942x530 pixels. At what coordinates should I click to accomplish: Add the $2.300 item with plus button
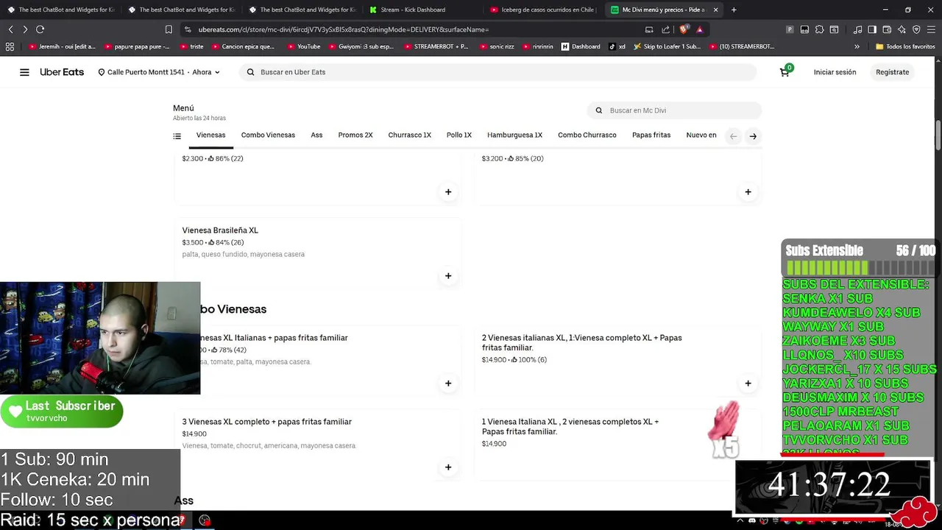tap(448, 192)
